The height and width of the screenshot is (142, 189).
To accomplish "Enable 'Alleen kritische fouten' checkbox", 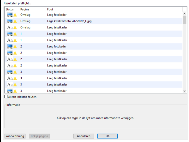I will 6,97.
